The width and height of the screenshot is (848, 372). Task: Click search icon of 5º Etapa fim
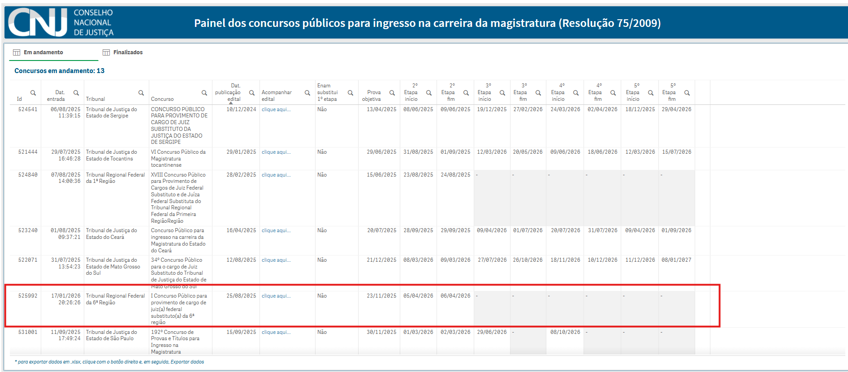coord(687,93)
